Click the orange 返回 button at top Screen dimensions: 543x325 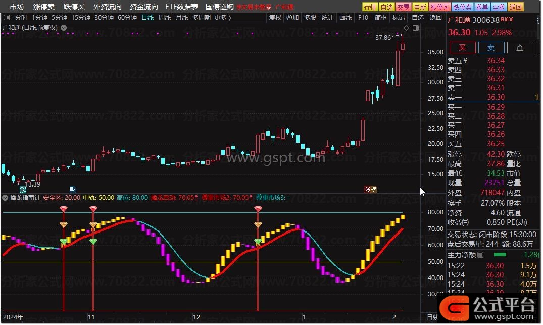coord(515,7)
